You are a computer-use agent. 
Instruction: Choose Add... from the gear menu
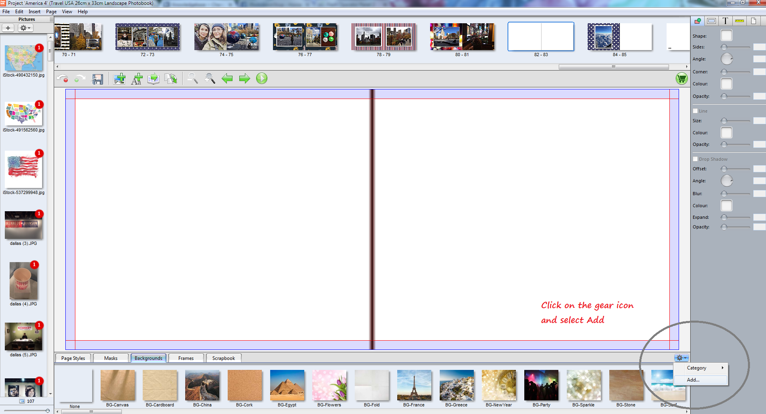[x=701, y=380]
